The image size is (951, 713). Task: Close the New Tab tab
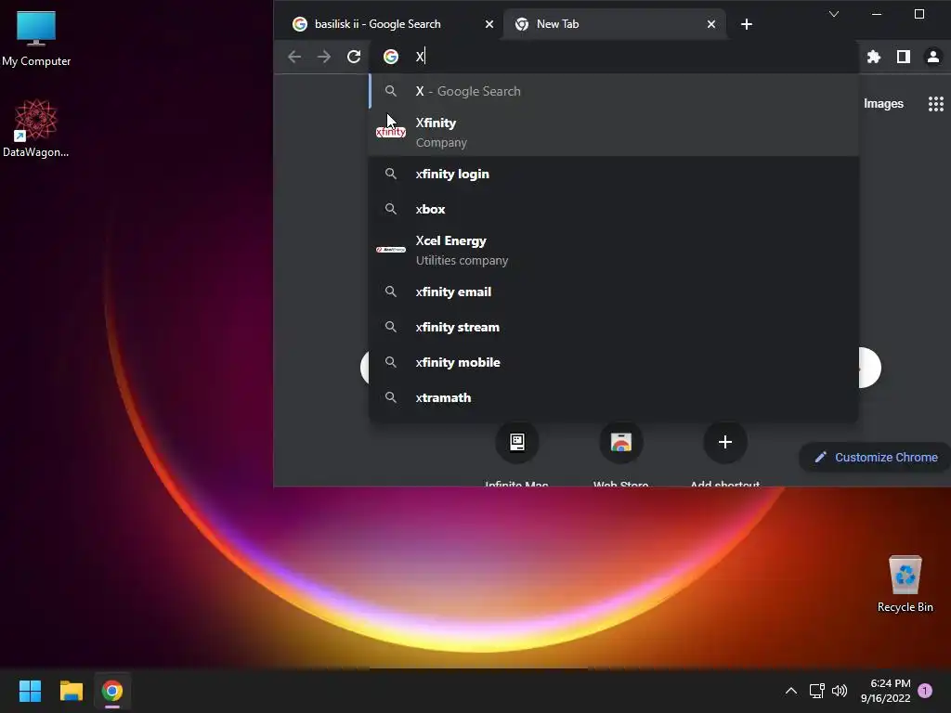tap(711, 24)
